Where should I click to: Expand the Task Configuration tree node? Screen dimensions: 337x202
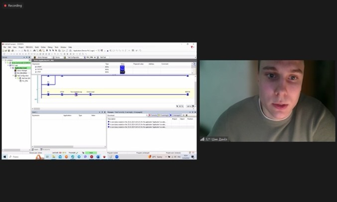(12, 75)
